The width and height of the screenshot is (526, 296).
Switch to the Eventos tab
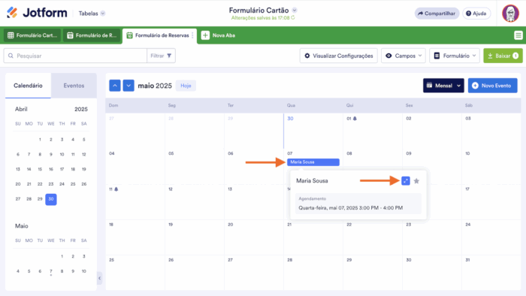point(74,86)
